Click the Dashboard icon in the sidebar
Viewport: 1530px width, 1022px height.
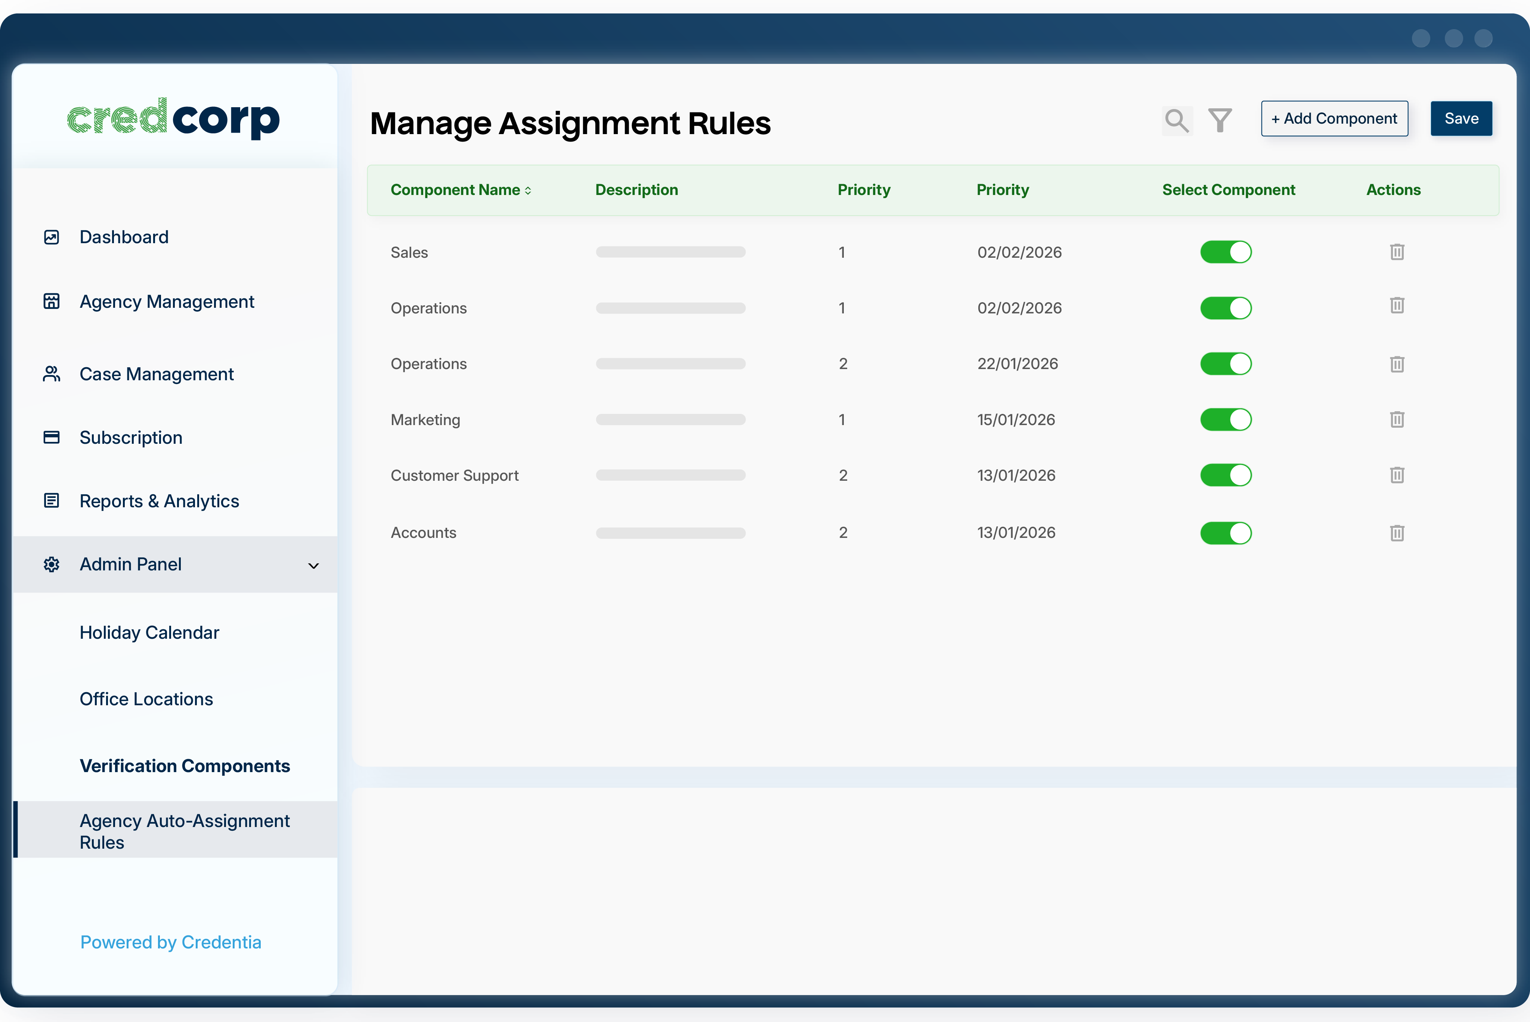[52, 236]
